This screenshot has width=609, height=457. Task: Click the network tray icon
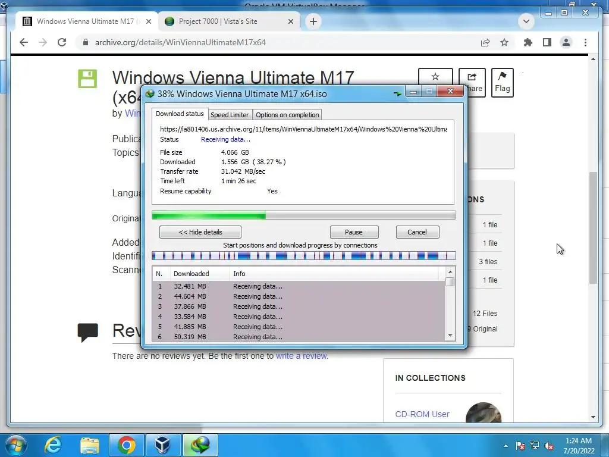click(x=535, y=446)
